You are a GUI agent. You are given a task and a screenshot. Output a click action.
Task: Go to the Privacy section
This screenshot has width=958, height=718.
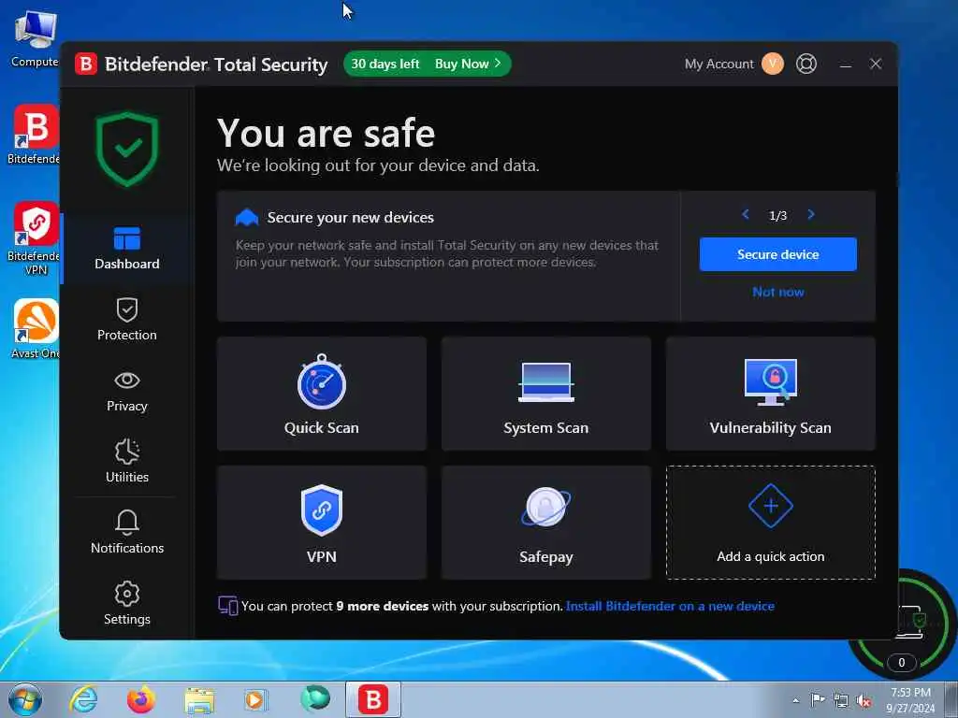127,392
